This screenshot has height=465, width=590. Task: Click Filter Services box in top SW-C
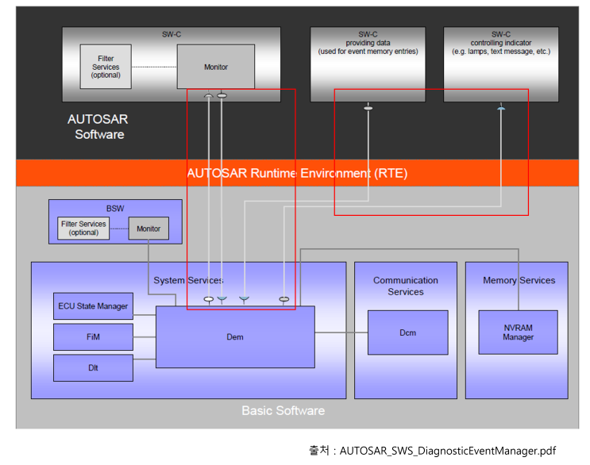[x=106, y=67]
